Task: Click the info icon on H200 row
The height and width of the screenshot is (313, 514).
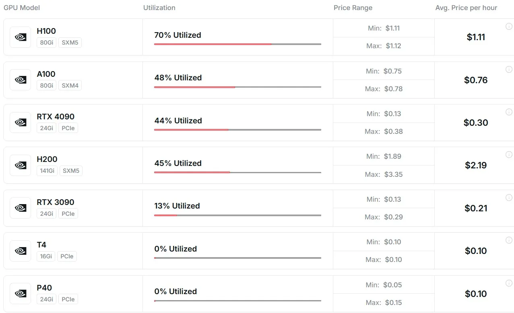Action: (509, 155)
